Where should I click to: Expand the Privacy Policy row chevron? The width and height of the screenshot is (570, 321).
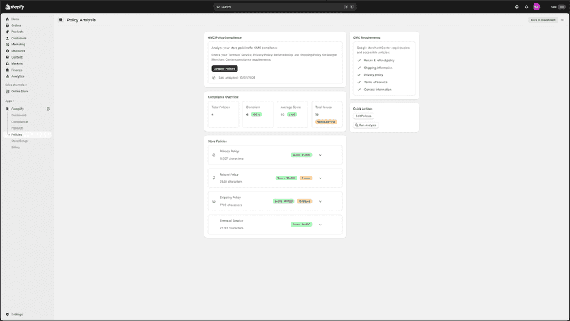click(x=320, y=155)
